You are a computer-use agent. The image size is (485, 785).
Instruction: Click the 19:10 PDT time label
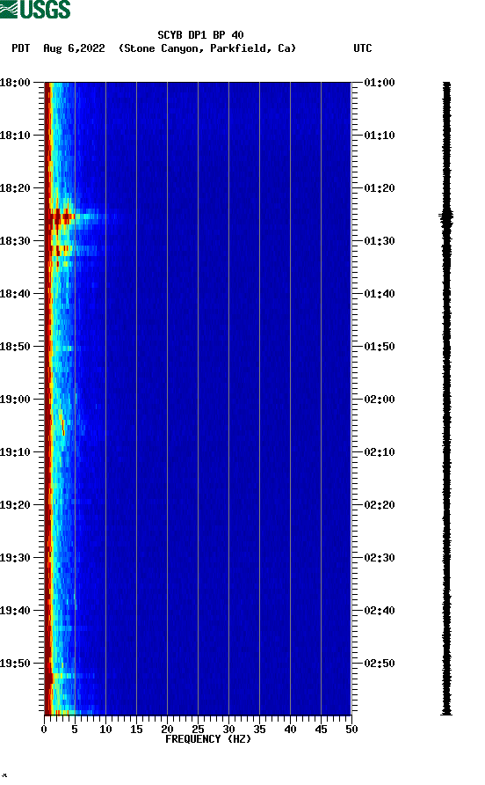(15, 452)
